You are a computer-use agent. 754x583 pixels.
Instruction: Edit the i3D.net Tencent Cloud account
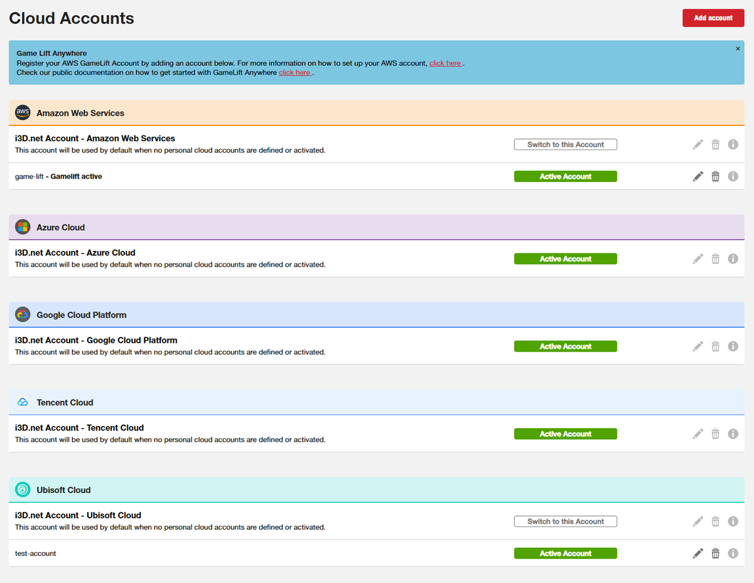pos(697,434)
